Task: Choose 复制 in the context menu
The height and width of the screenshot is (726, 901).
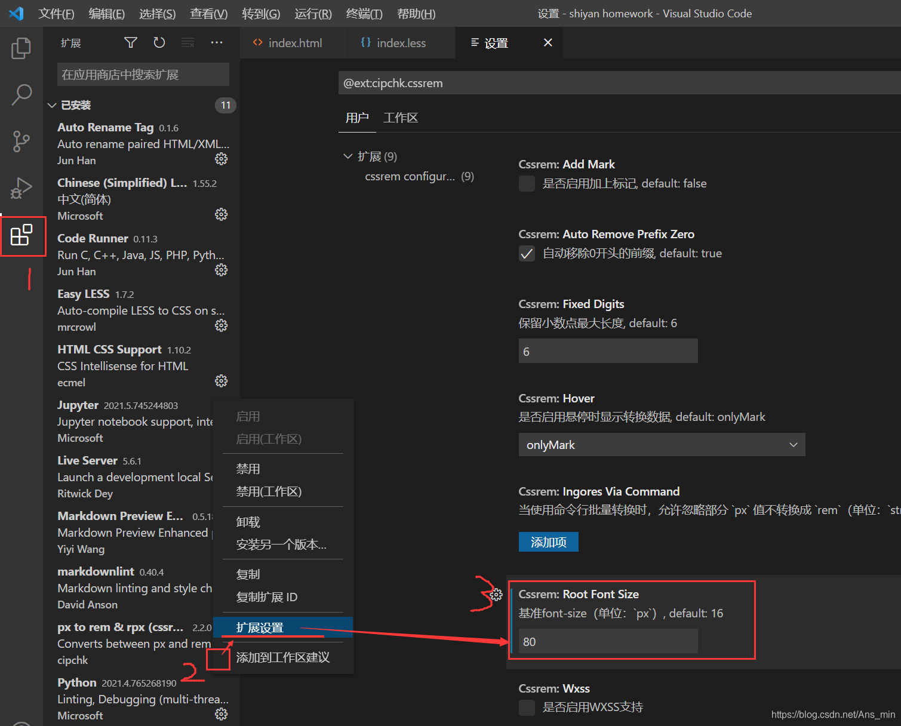Action: pyautogui.click(x=283, y=574)
